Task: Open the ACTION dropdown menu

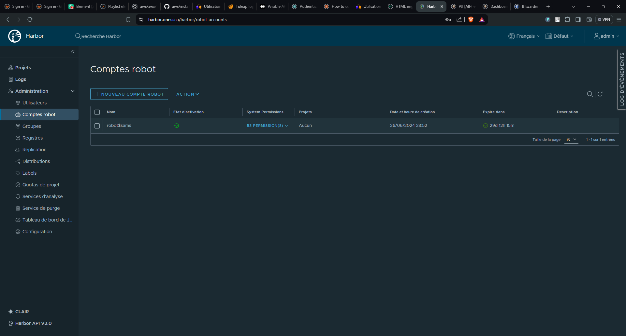Action: pyautogui.click(x=188, y=94)
